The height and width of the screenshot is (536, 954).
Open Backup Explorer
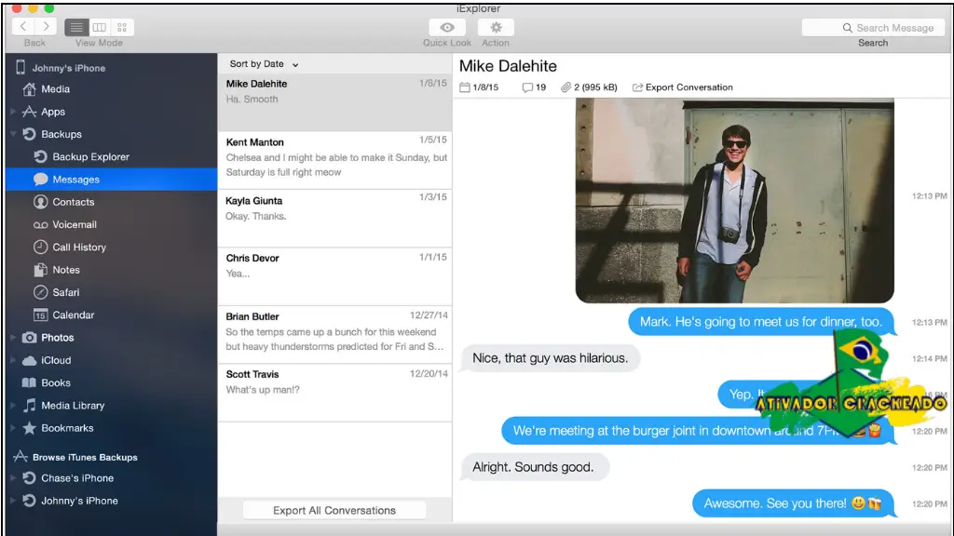(x=82, y=156)
